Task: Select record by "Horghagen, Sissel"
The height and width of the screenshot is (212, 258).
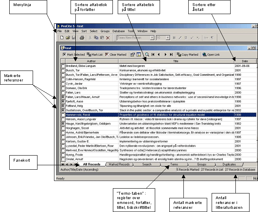Action: (158, 128)
